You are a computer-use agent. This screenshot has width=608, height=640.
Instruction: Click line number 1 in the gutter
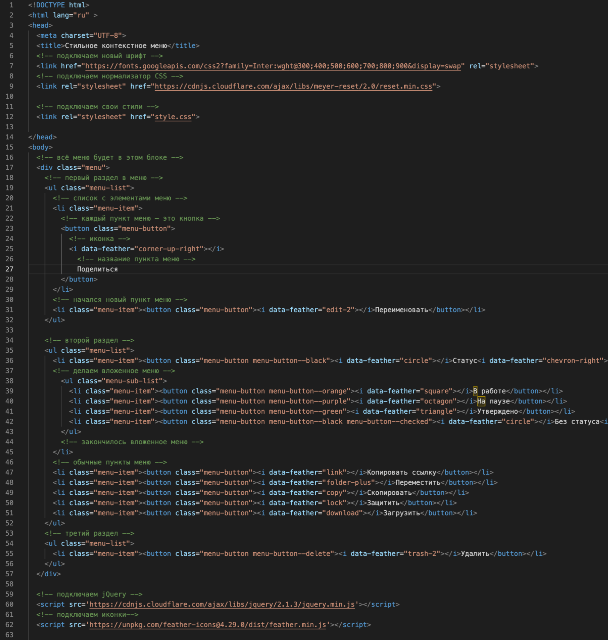pos(11,5)
